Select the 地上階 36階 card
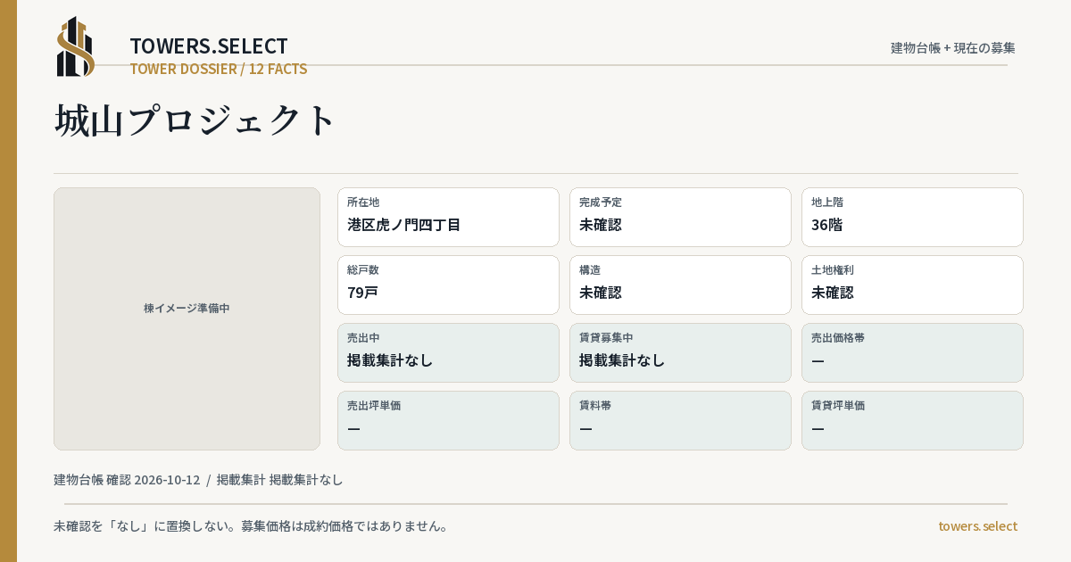This screenshot has width=1071, height=562. click(912, 217)
